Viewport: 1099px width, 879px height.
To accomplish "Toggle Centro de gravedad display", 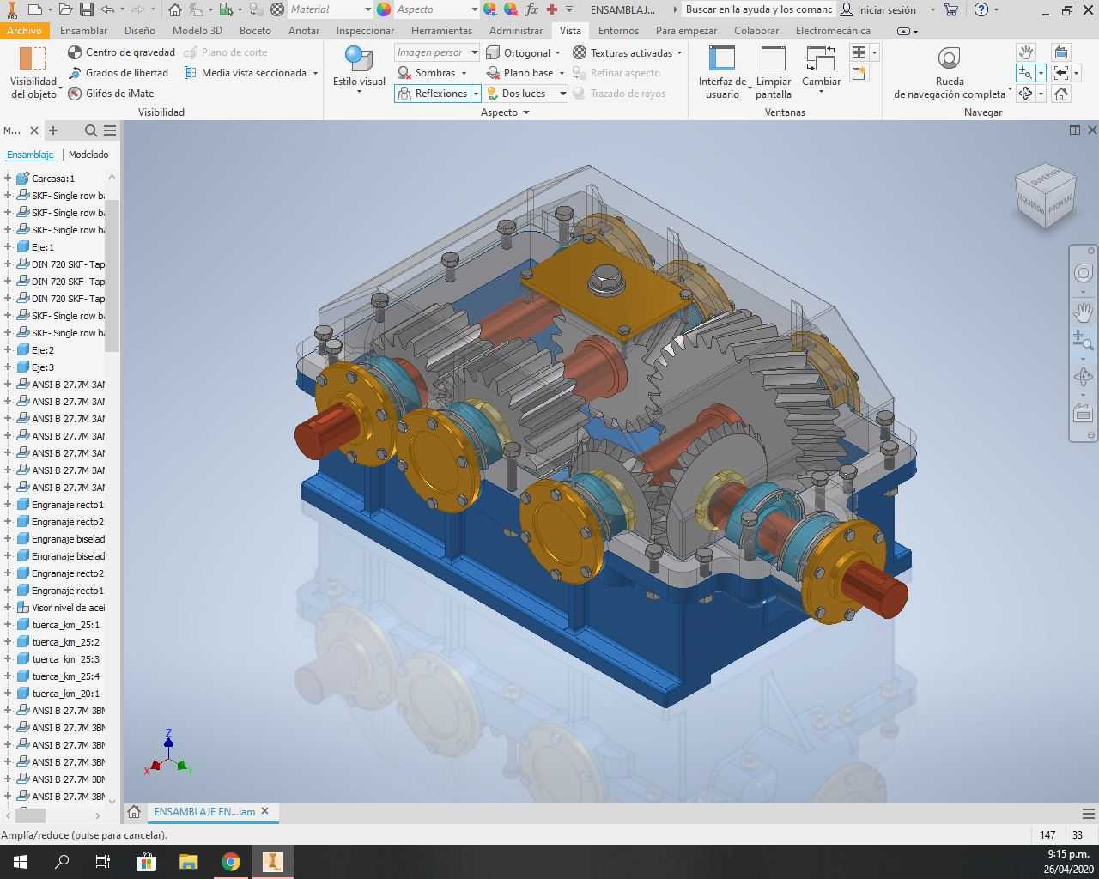I will pyautogui.click(x=121, y=52).
